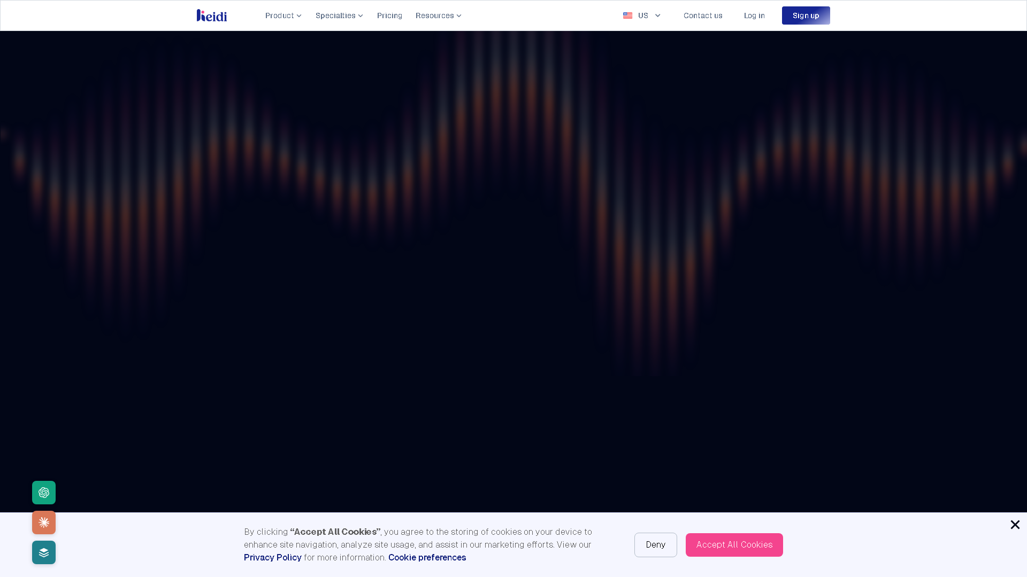Expand the Specialties dropdown
The image size is (1027, 577).
(339, 15)
